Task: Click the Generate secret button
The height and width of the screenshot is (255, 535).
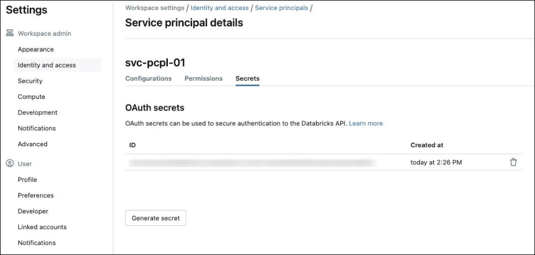Action: coord(156,218)
